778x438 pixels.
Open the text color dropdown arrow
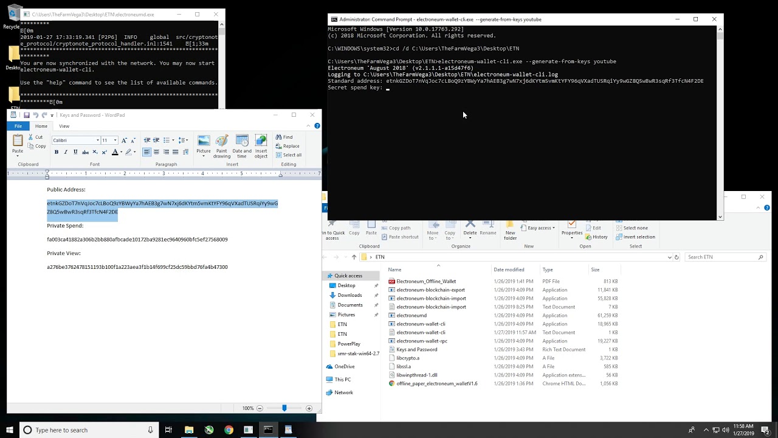coord(121,152)
